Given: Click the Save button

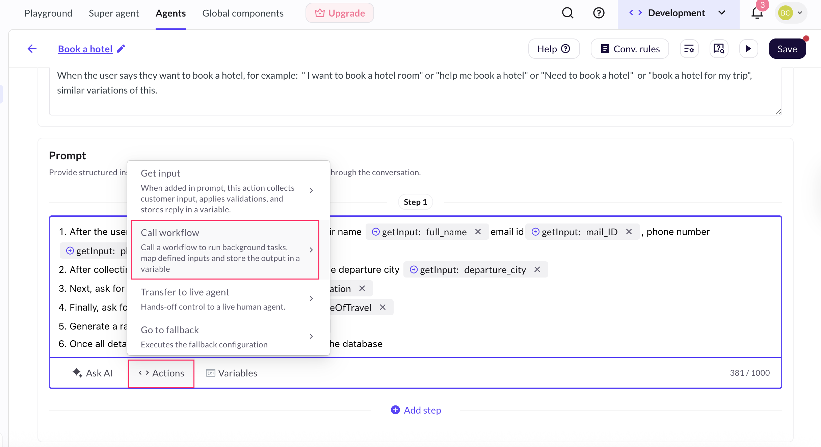Looking at the screenshot, I should click(787, 49).
